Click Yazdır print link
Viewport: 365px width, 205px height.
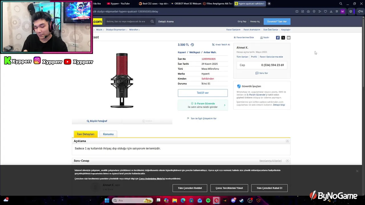point(265,38)
